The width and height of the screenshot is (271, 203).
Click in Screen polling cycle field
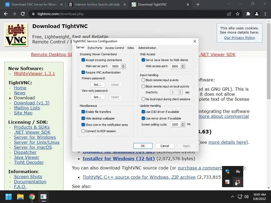[x=175, y=124]
